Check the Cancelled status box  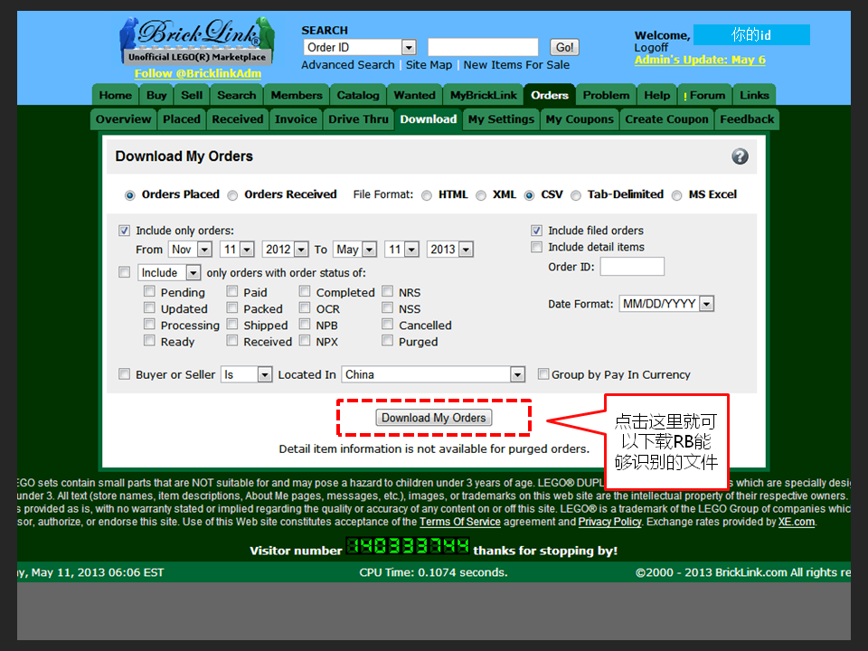point(388,324)
